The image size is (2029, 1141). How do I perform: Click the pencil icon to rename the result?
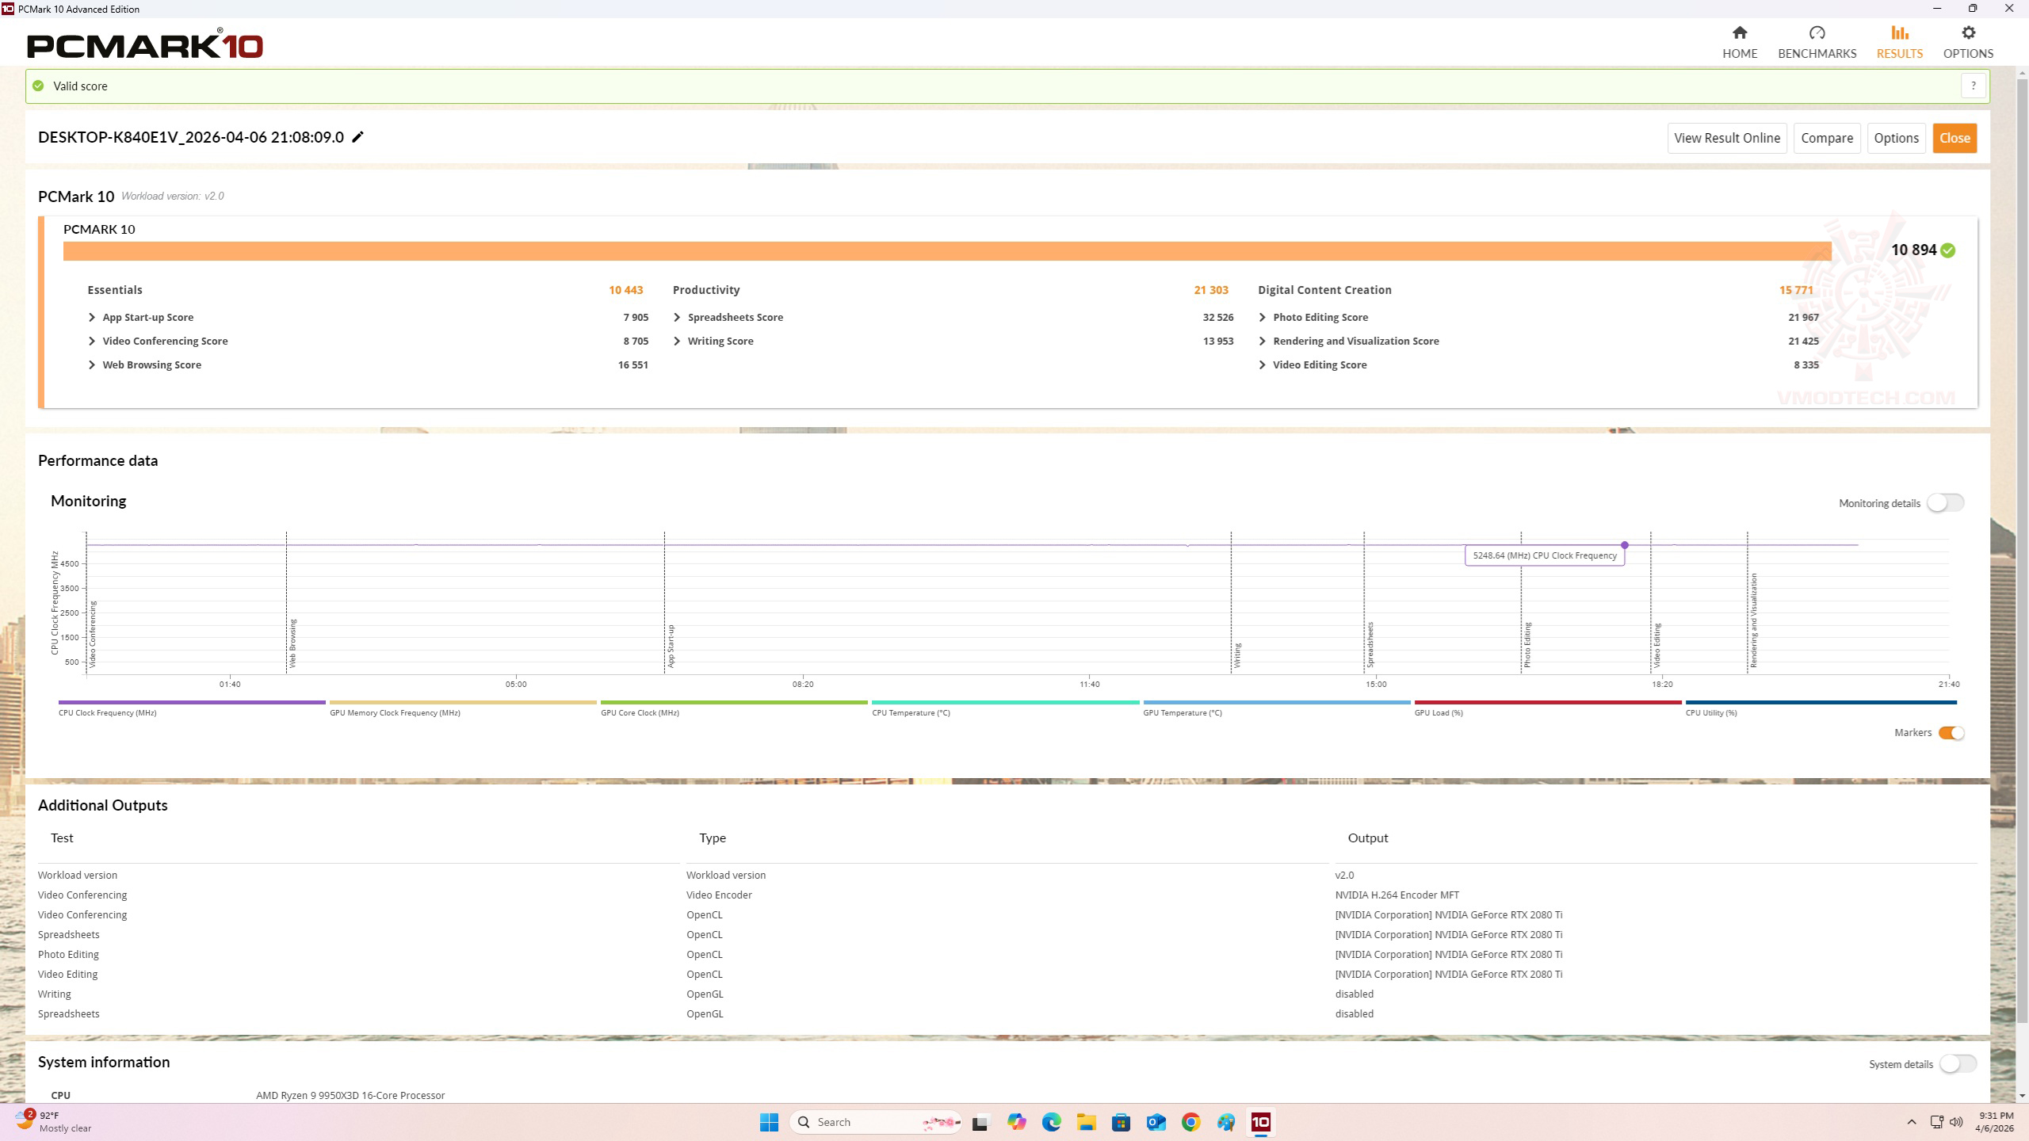click(358, 137)
